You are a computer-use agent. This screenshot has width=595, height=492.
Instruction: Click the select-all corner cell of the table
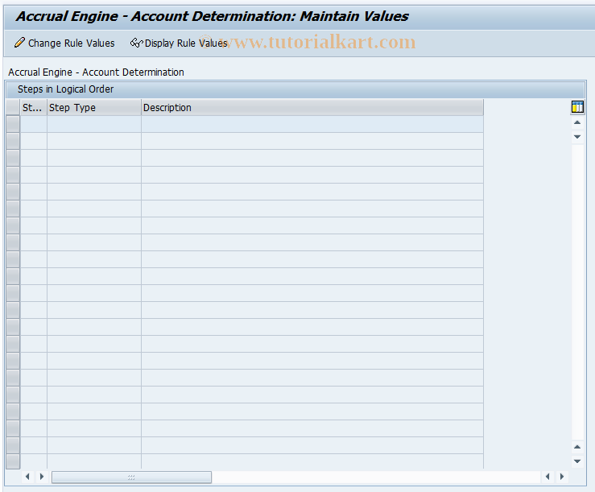[13, 107]
